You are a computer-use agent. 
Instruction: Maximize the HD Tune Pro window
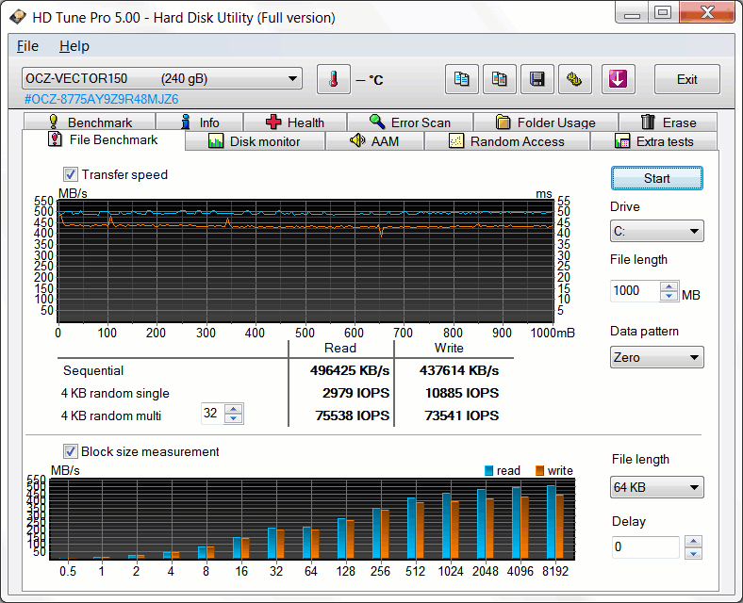[663, 12]
